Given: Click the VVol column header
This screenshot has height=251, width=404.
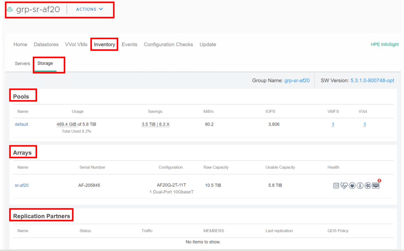Looking at the screenshot, I should point(363,111).
